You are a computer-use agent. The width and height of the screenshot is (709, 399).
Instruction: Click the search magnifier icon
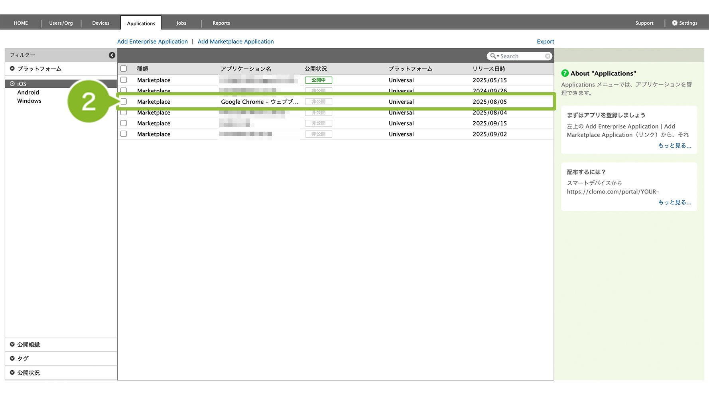tap(493, 56)
